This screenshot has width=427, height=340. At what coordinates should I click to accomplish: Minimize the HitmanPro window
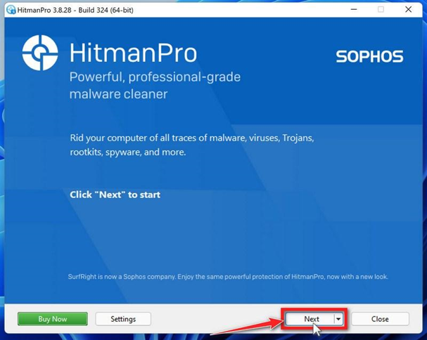pos(354,10)
